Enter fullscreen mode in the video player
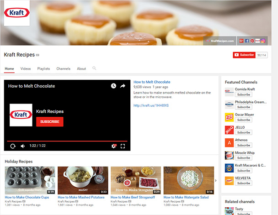 [x=123, y=146]
